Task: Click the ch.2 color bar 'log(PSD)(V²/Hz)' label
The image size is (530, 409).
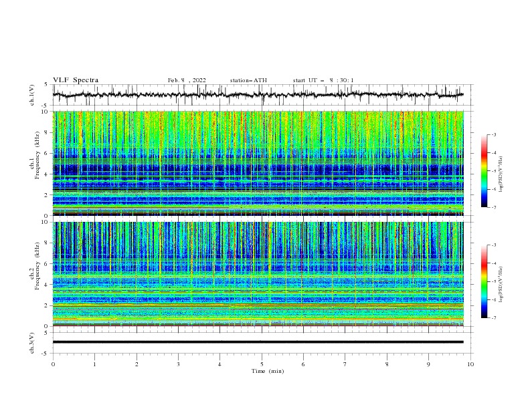Action: click(x=501, y=285)
